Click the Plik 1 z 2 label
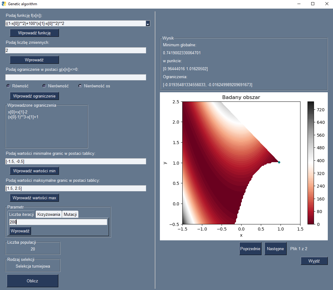The image size is (333, 290). click(x=299, y=249)
